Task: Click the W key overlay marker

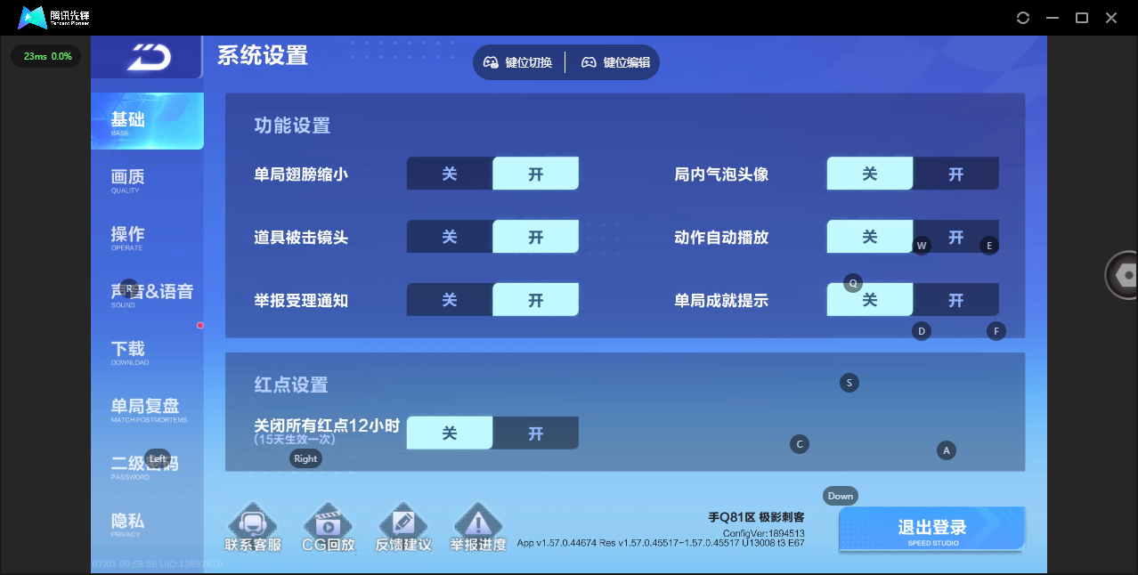Action: click(x=922, y=246)
